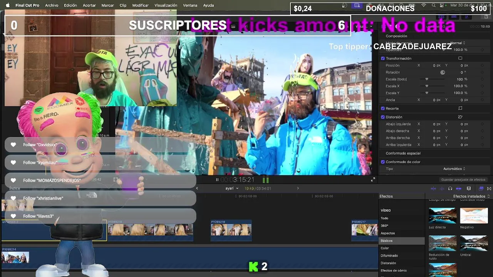Toggle audio skimming icon
Viewport: 493px width, 277px height.
pos(442,189)
